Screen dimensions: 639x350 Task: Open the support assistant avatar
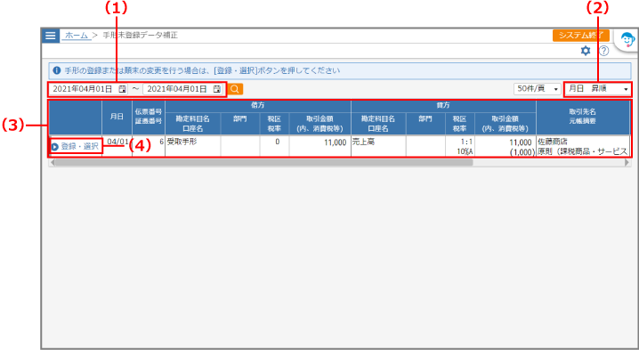pyautogui.click(x=627, y=40)
